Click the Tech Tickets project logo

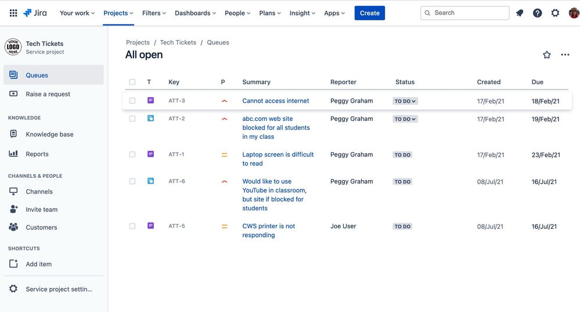(x=13, y=47)
